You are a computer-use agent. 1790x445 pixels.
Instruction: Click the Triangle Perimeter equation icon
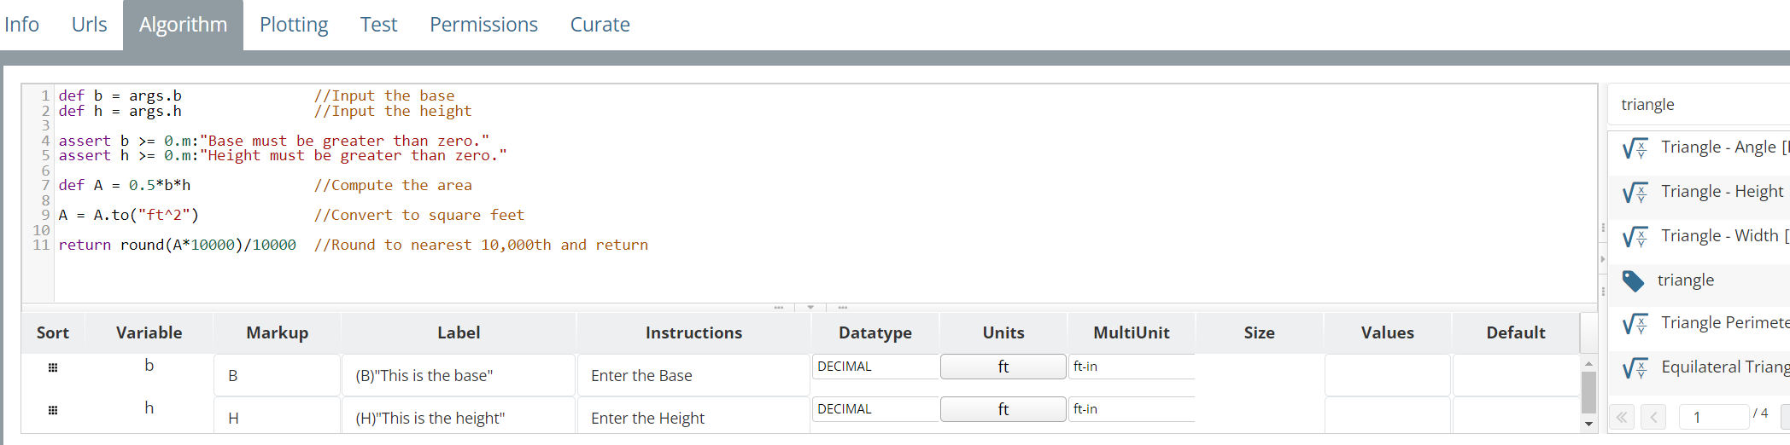[x=1635, y=324]
